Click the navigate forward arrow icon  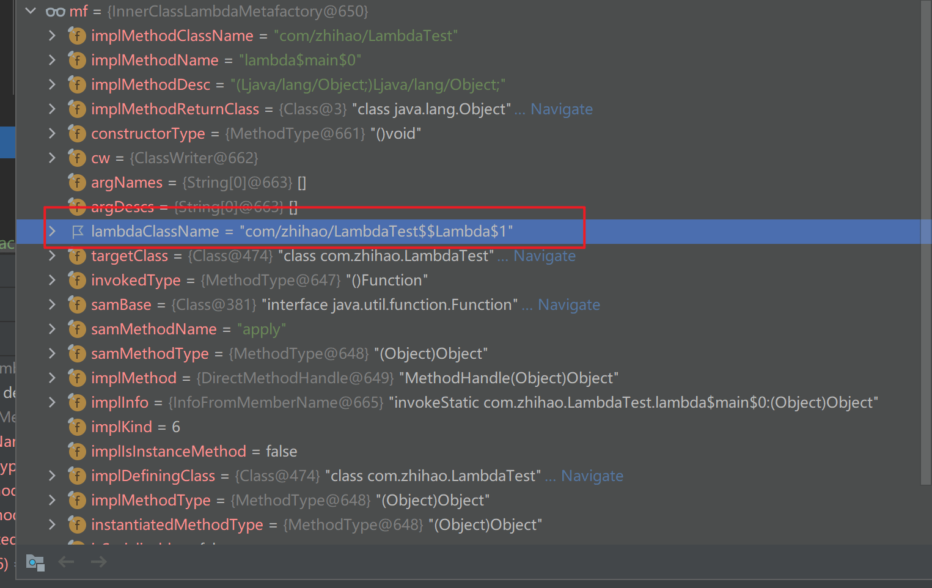click(98, 562)
